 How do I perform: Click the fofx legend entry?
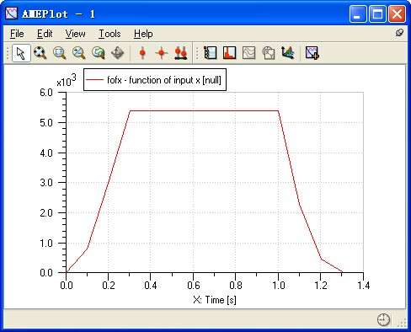coord(155,80)
